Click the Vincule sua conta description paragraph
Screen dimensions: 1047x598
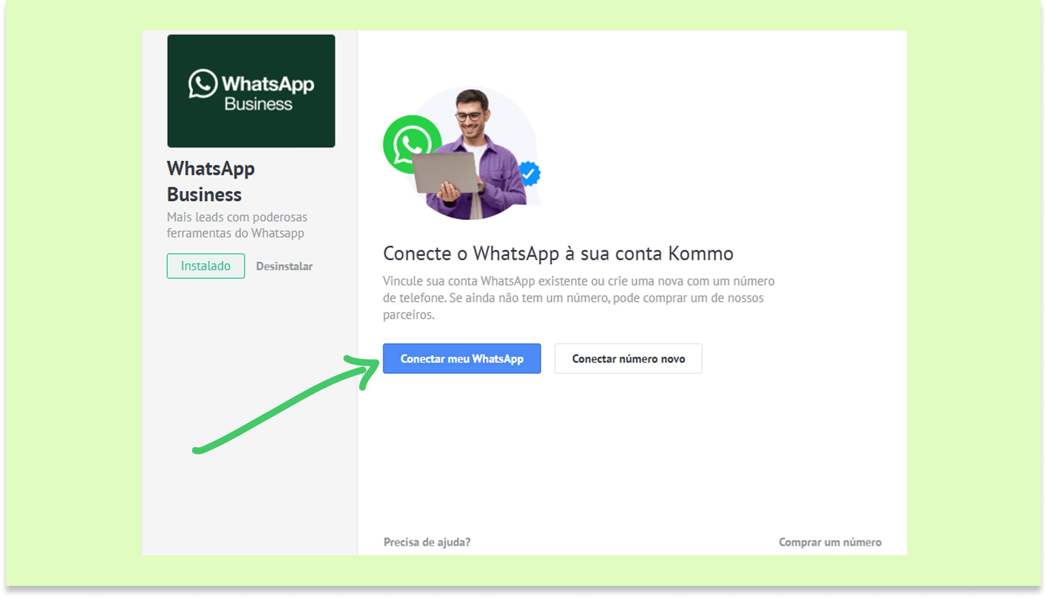(578, 297)
